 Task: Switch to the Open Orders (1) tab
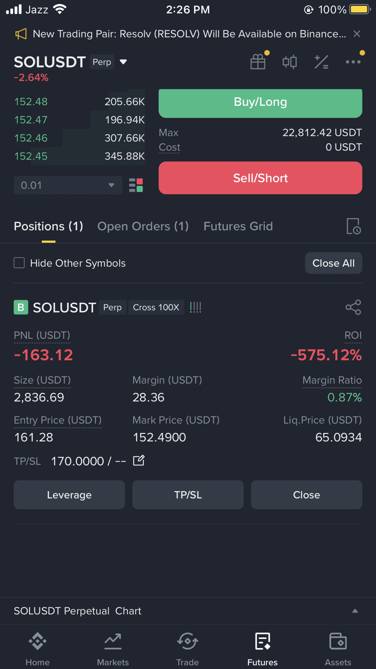pos(143,226)
